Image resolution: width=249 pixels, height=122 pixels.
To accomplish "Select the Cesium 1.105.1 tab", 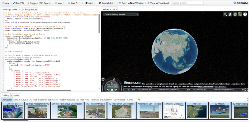I will [x=109, y=9].
